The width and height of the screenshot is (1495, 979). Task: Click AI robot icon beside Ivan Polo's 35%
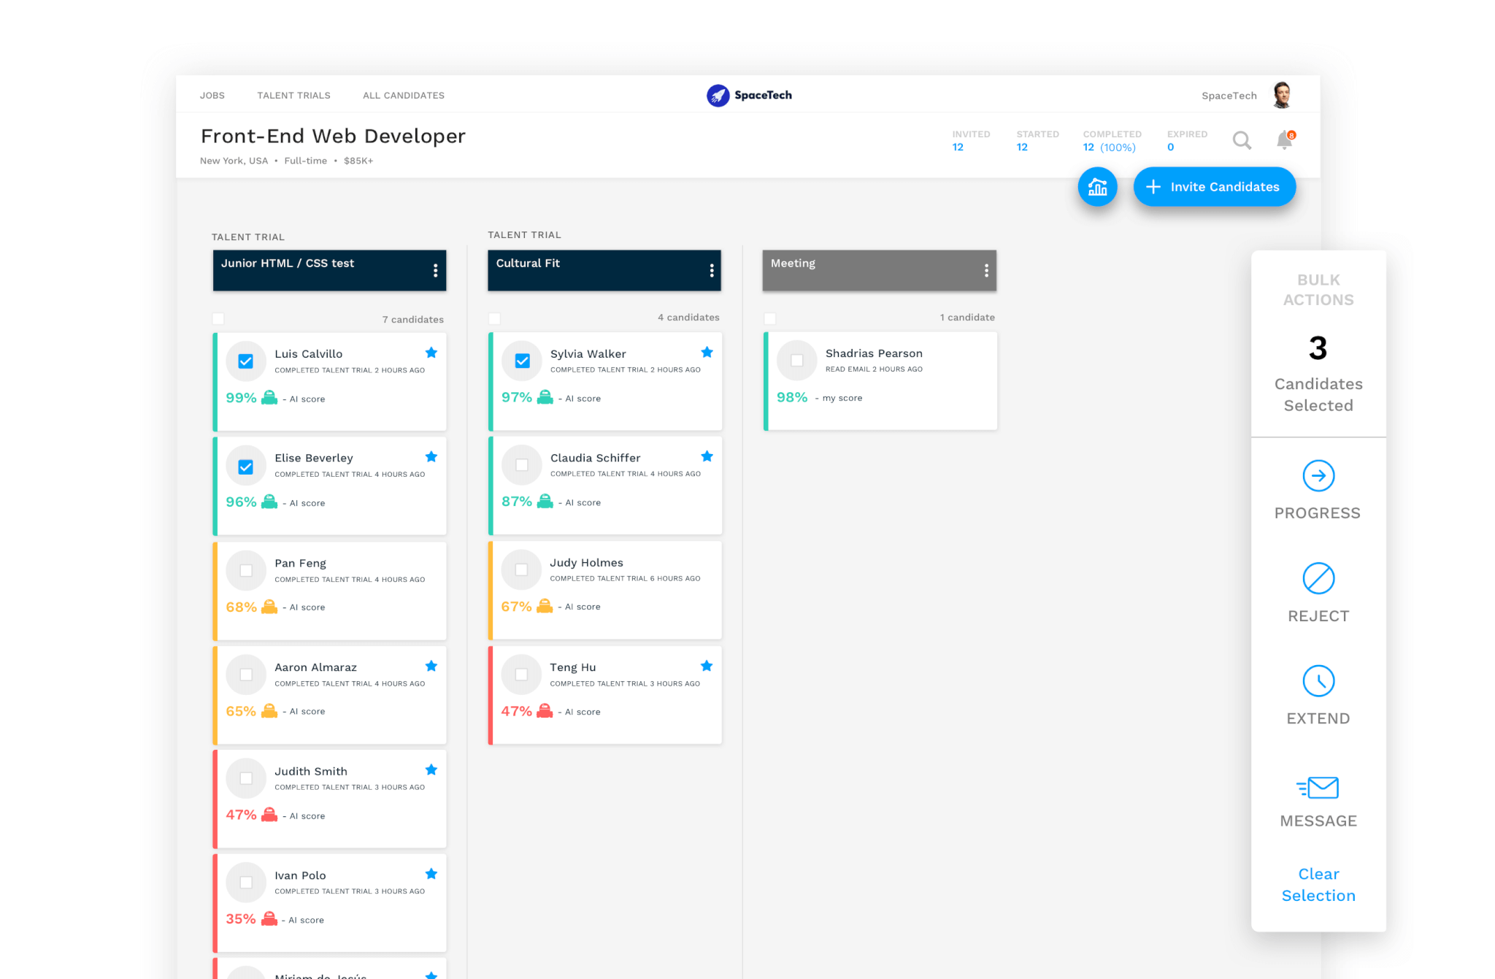point(269,918)
